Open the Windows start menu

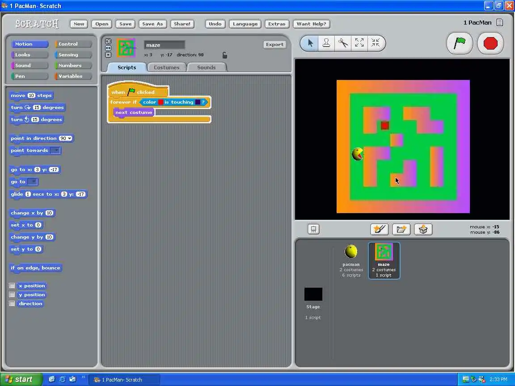pyautogui.click(x=21, y=379)
